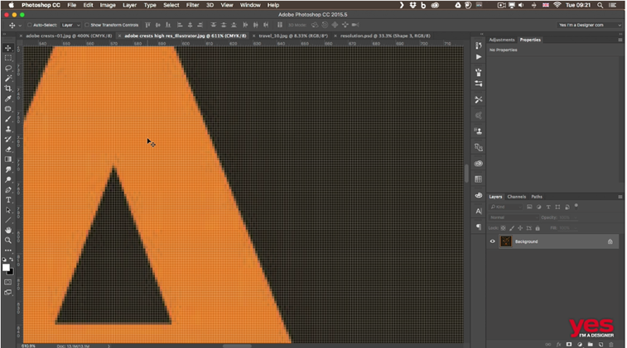Open the Filter menu
Image resolution: width=627 pixels, height=348 pixels.
[x=192, y=5]
